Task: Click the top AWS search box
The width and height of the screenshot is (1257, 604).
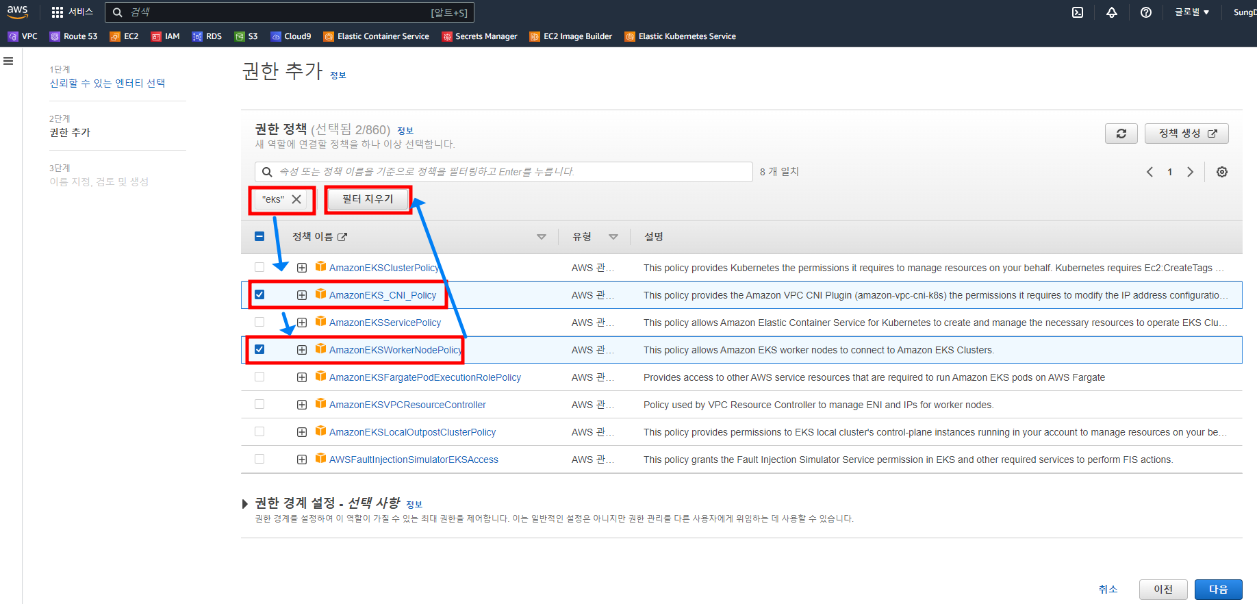Action: (289, 12)
